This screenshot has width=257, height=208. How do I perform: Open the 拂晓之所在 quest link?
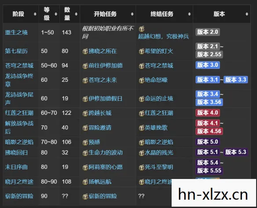103,51
